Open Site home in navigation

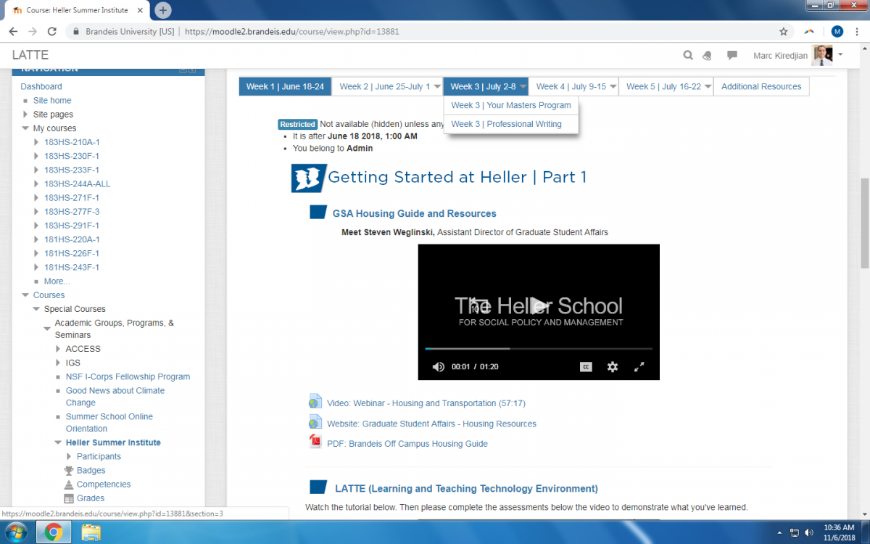52,100
